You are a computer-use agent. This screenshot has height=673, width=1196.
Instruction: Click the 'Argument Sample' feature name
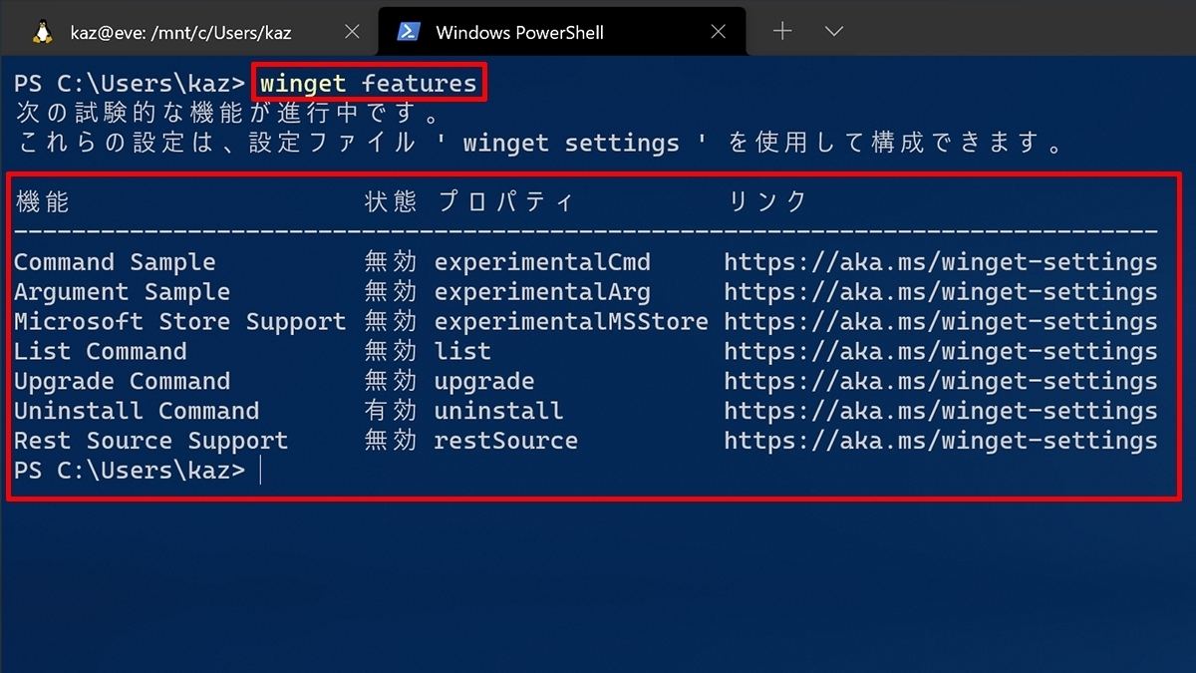122,292
